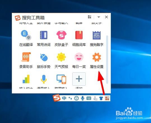Toggle Chinese/English mode via 中 button
Viewport: 151px width, 123px height.
(x=64, y=98)
